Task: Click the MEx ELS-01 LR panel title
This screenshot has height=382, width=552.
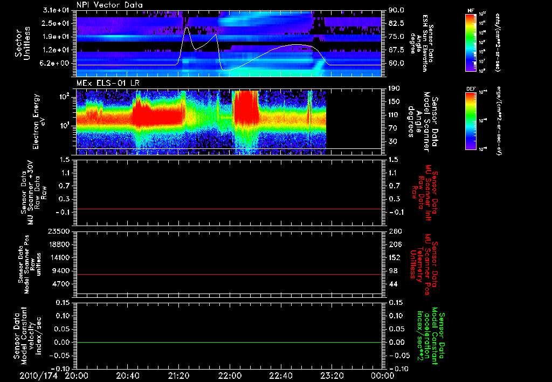Action: tap(108, 83)
